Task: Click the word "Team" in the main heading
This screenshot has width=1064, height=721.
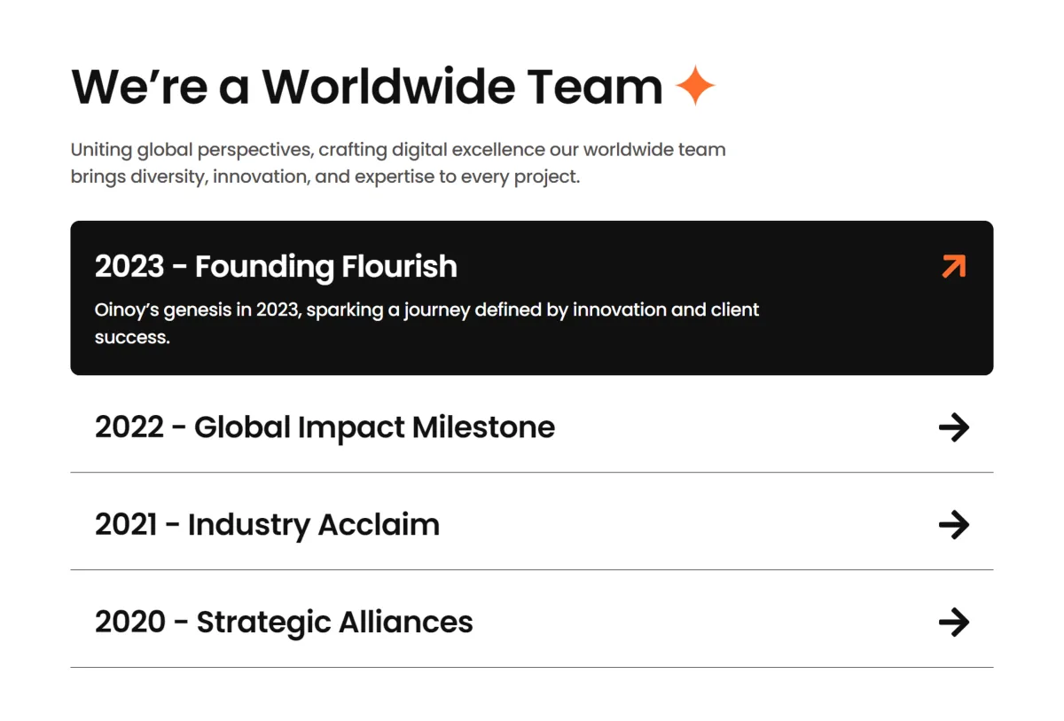Action: click(595, 86)
